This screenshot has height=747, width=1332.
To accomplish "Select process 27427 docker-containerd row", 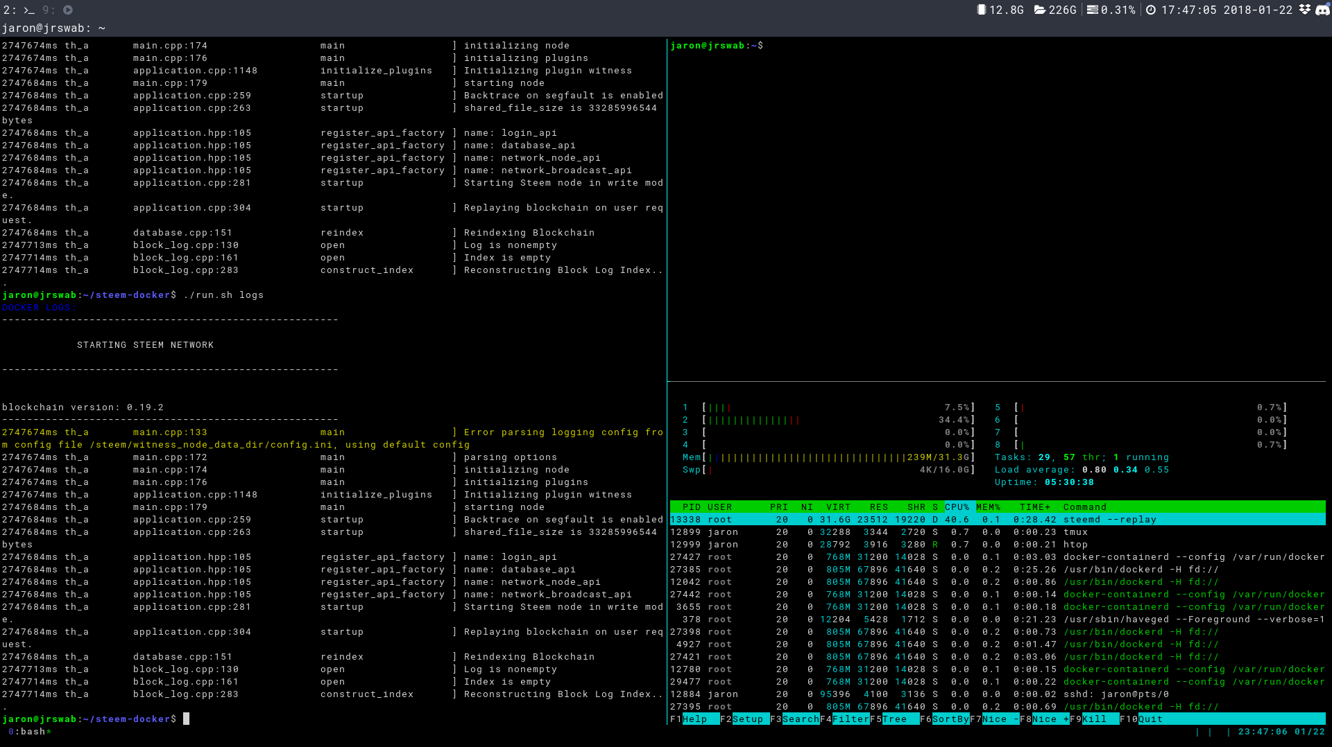I will pyautogui.click(x=998, y=557).
